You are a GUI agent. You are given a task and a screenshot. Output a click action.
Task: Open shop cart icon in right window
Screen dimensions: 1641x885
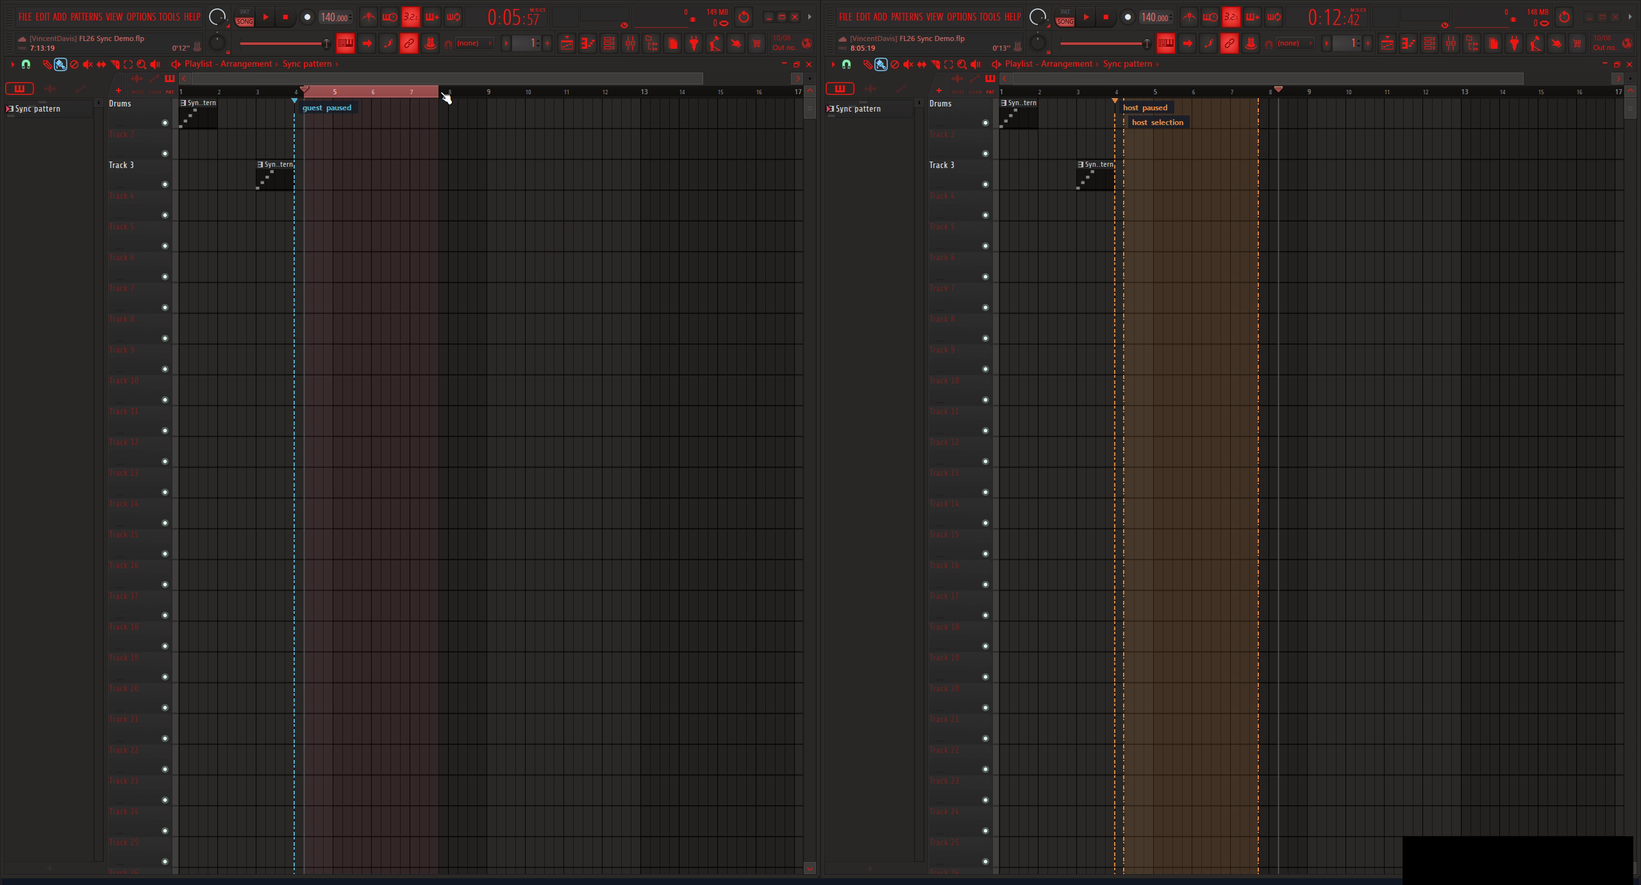tap(1577, 44)
